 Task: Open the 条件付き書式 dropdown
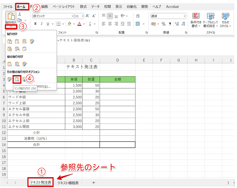[196, 20]
